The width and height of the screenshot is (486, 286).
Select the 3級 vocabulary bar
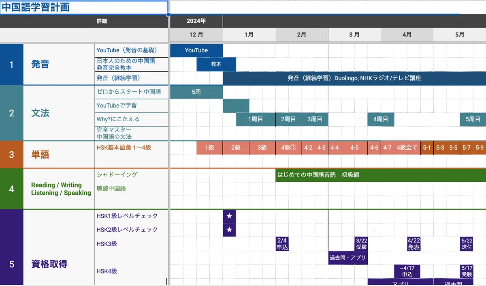262,148
